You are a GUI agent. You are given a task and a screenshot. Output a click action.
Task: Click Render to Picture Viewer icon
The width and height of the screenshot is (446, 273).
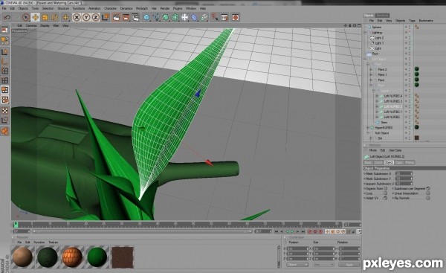coord(126,17)
